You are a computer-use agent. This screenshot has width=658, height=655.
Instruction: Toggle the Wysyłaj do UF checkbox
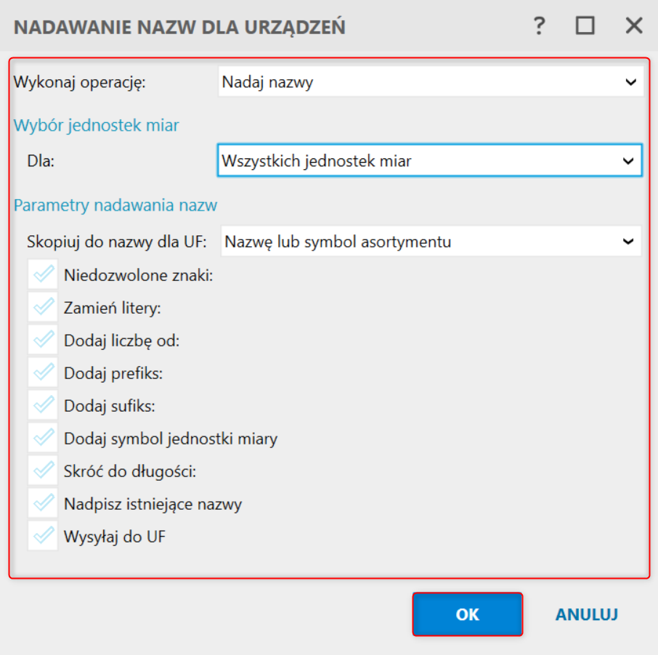(44, 537)
